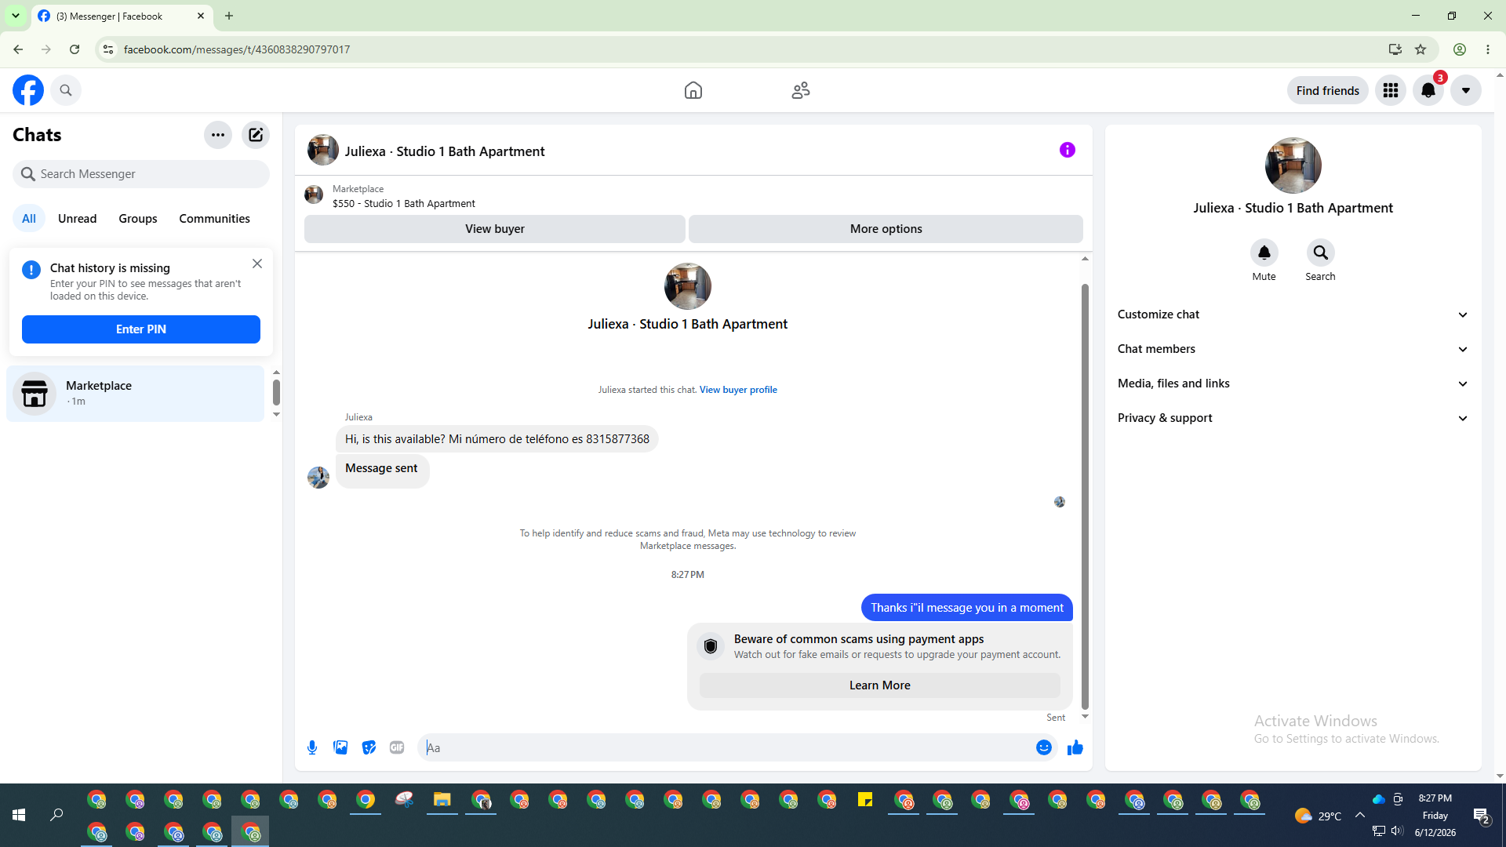Open Windows taskbar search
The image size is (1506, 847).
pos(56,816)
